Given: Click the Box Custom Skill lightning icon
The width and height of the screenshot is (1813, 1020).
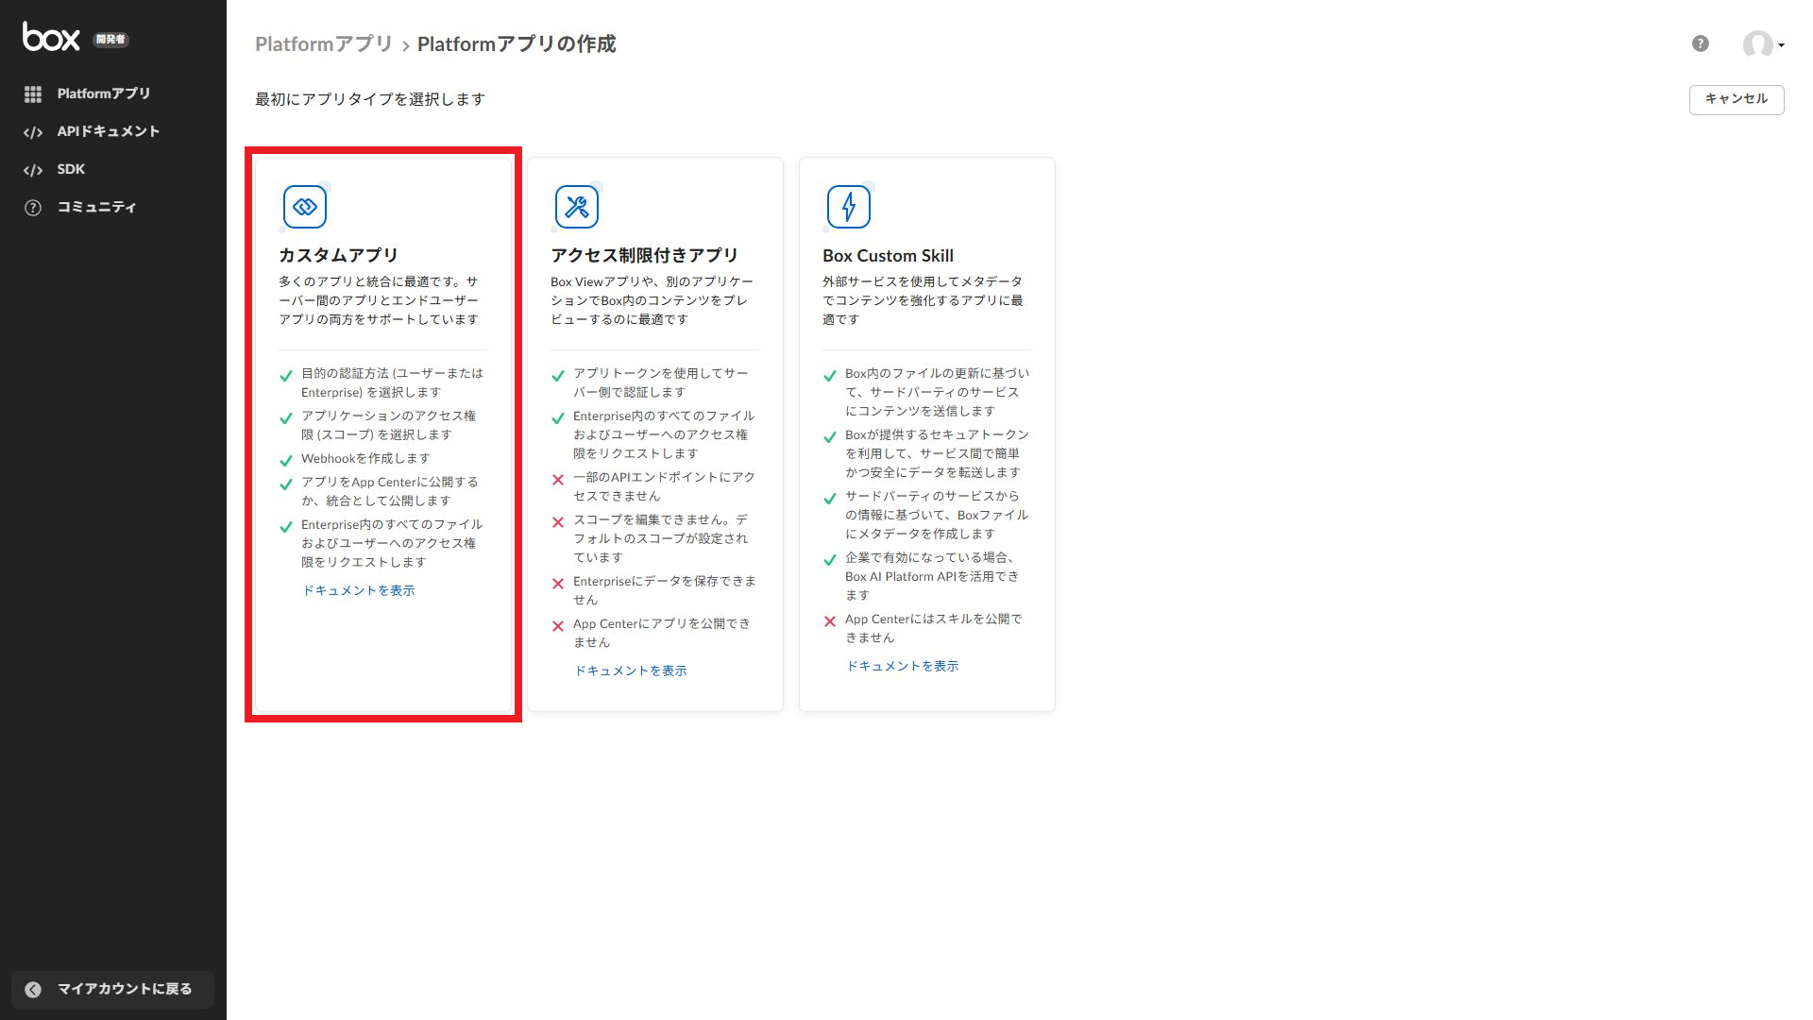Looking at the screenshot, I should 848,207.
